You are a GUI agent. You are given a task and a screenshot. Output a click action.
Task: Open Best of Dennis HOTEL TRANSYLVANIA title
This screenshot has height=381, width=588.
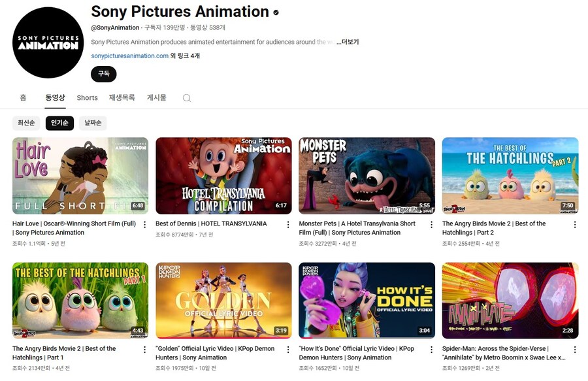[x=211, y=224]
